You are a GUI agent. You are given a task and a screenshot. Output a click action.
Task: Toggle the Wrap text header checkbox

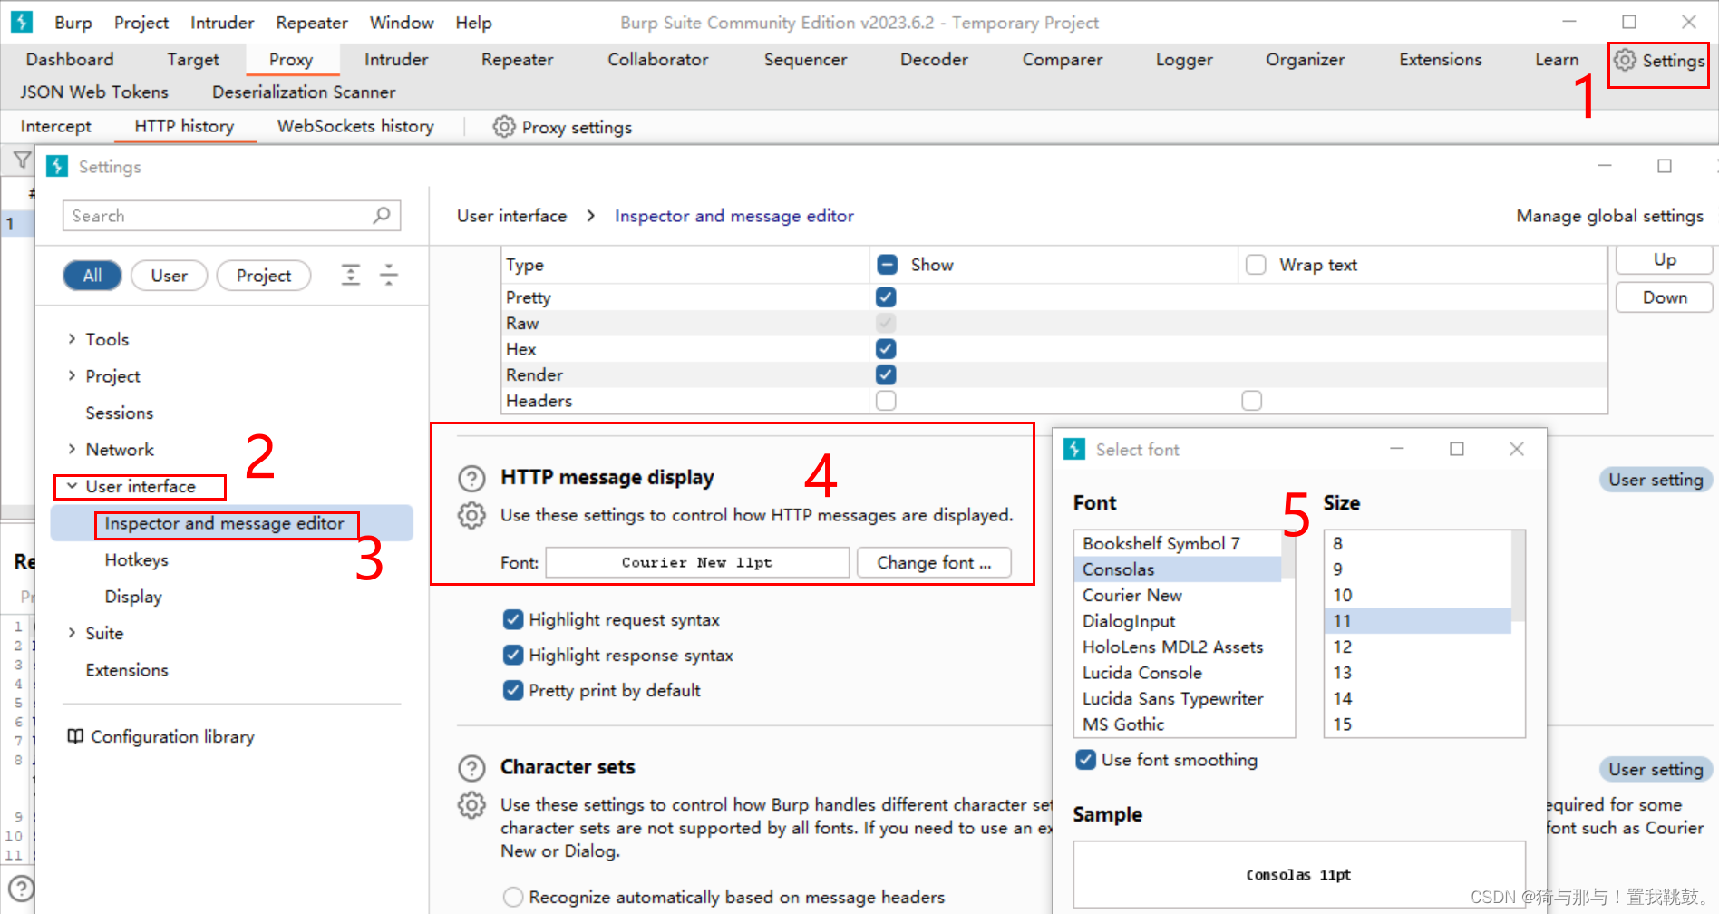click(1256, 265)
